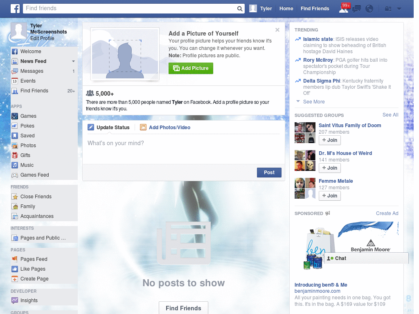Click the Family list icon
Image resolution: width=419 pixels, height=314 pixels.
pyautogui.click(x=15, y=206)
